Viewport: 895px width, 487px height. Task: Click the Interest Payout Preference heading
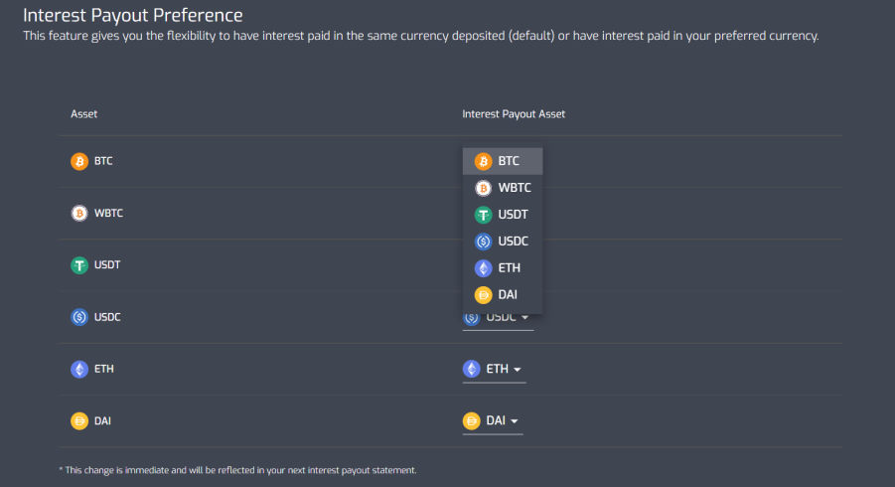[132, 15]
